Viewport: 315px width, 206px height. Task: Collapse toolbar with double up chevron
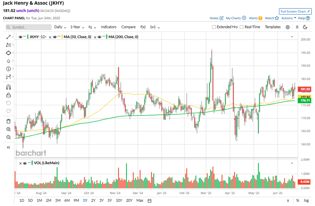click(297, 27)
